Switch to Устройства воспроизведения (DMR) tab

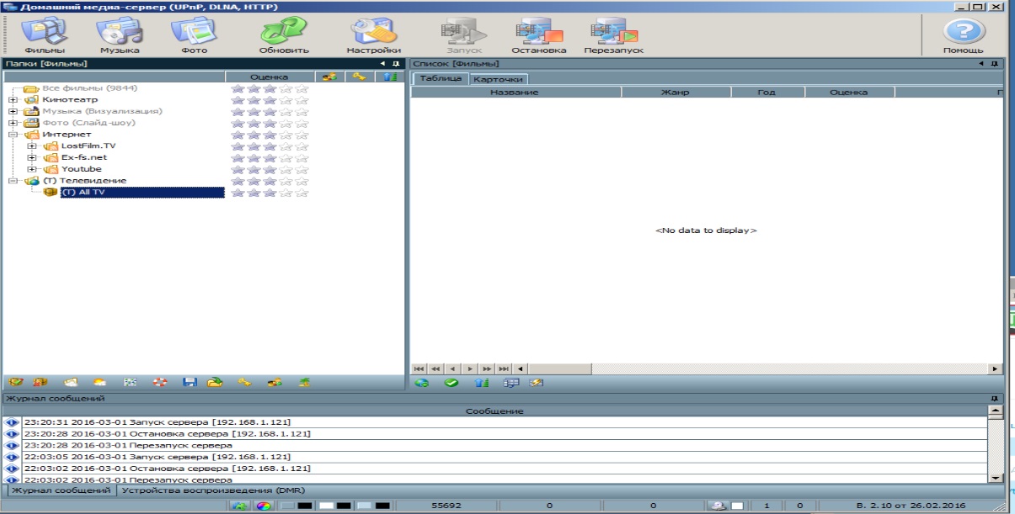coord(213,490)
